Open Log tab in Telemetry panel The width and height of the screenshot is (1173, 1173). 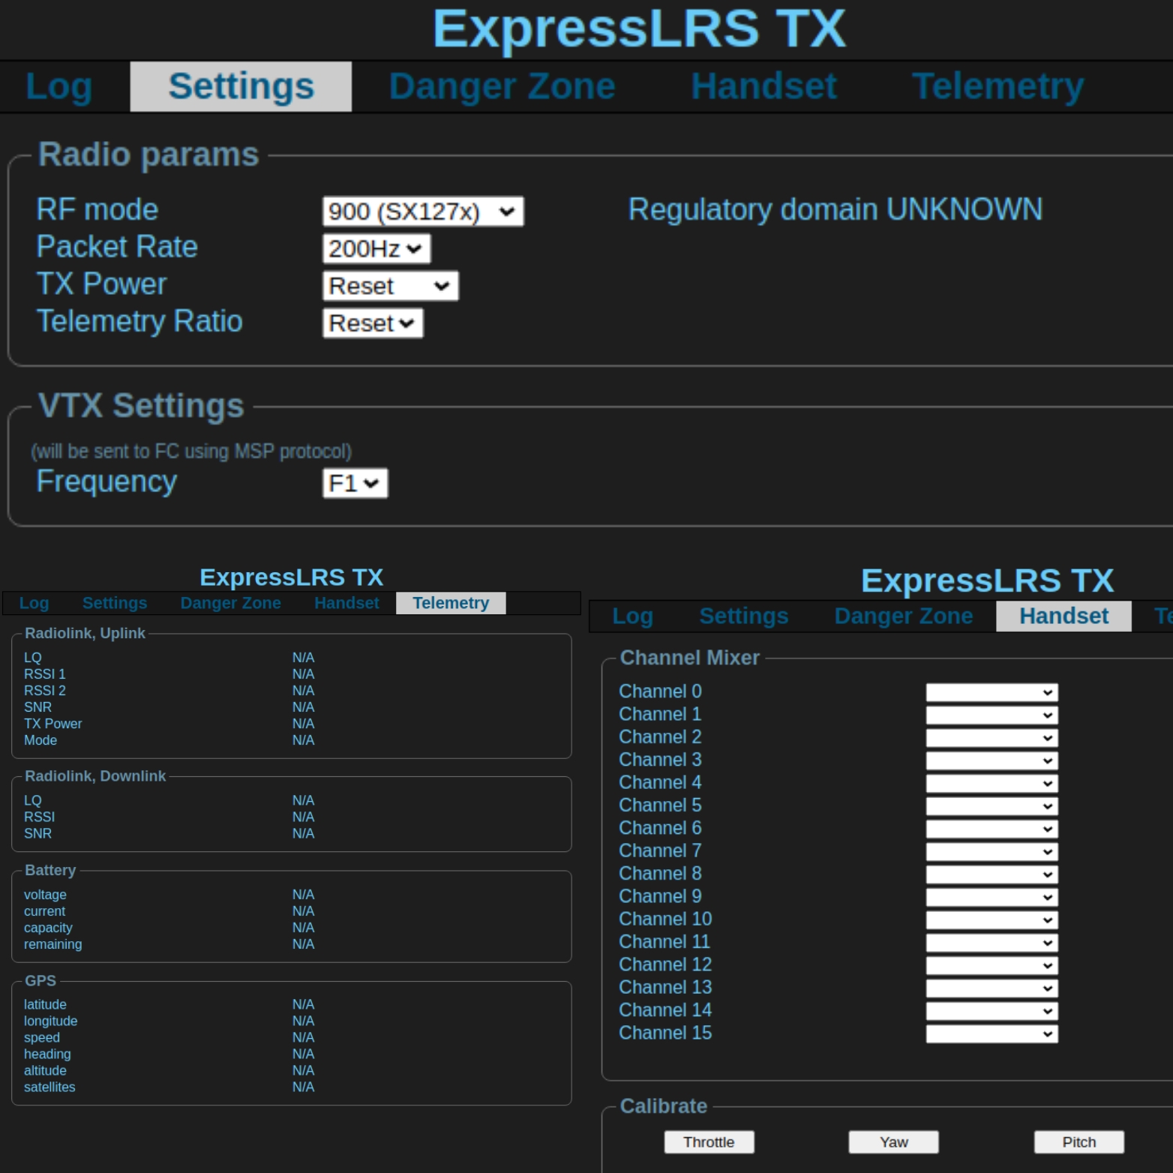point(34,603)
